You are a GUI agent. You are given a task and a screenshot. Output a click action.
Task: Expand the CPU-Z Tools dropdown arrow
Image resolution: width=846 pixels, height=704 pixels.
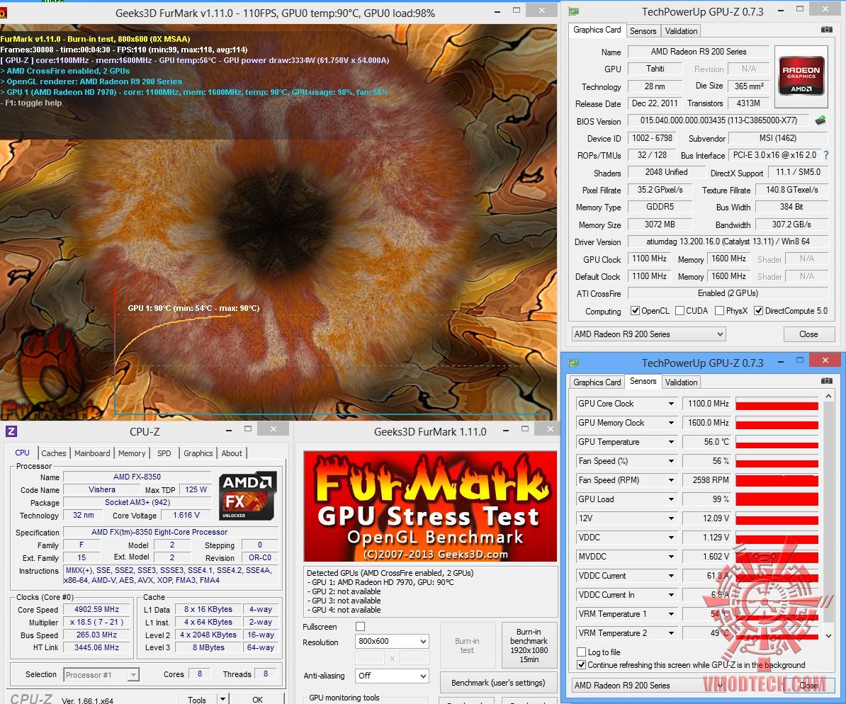pos(222,699)
